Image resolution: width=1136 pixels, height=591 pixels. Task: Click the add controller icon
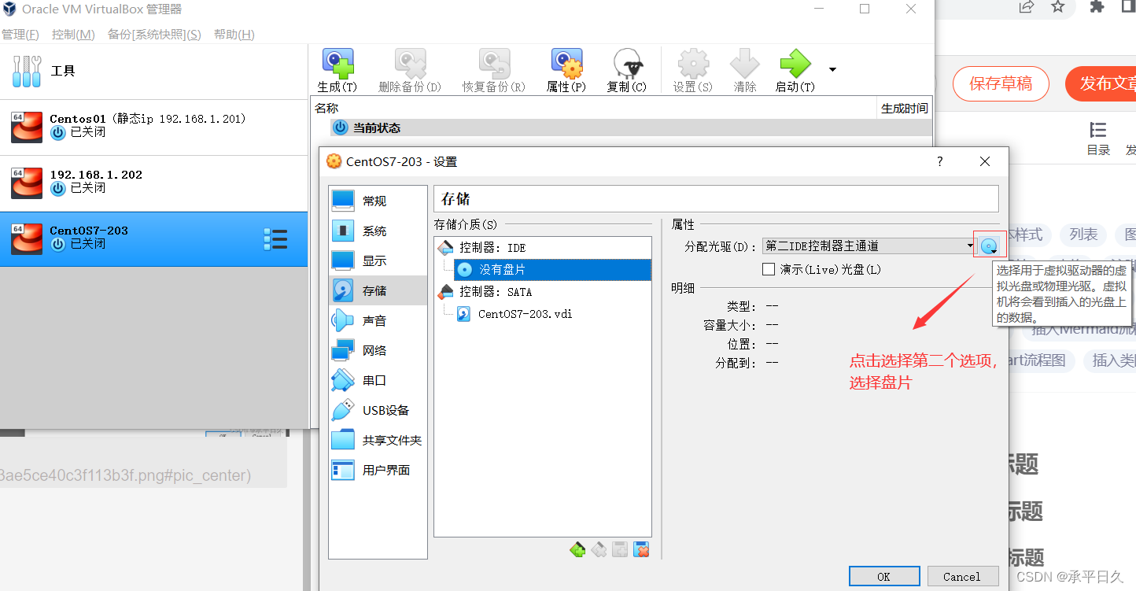point(577,549)
